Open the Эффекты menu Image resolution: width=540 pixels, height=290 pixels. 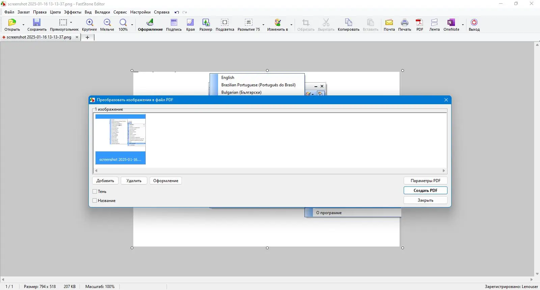click(x=73, y=12)
